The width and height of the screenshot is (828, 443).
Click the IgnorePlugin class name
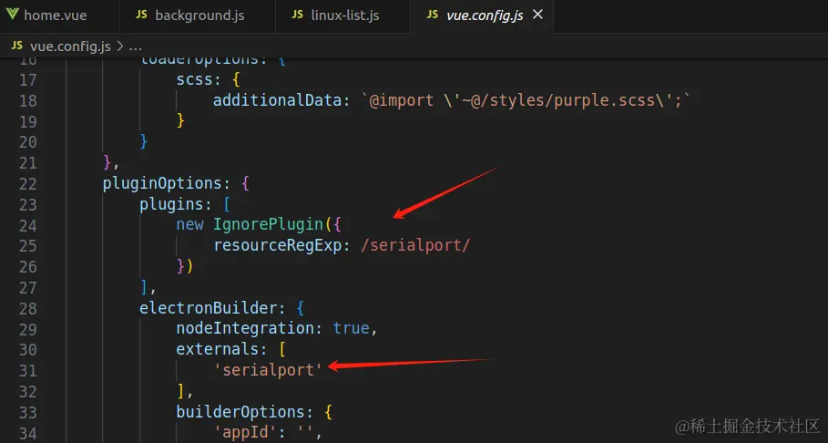click(268, 224)
